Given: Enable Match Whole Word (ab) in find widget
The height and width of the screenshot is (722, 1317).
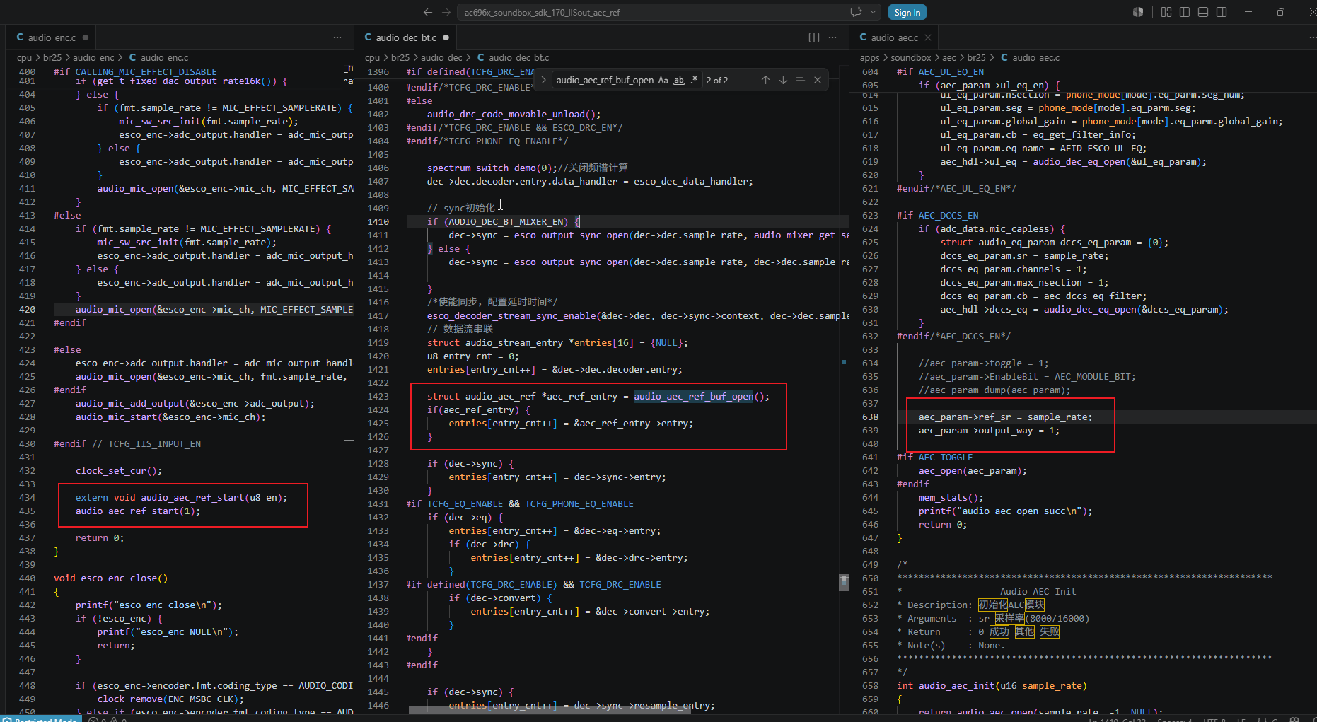Looking at the screenshot, I should coord(679,80).
